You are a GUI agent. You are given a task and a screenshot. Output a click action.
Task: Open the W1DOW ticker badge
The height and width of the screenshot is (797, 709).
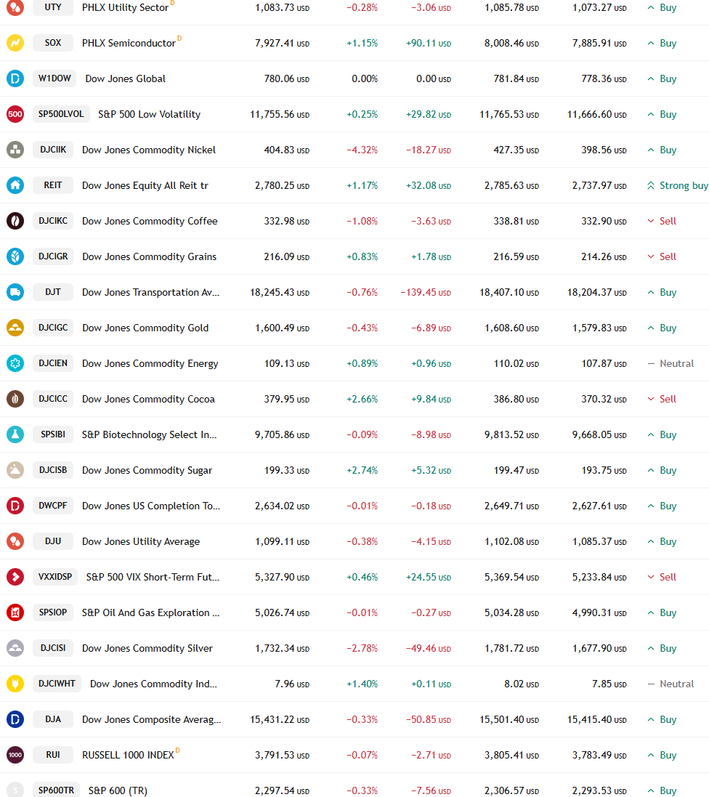(54, 78)
